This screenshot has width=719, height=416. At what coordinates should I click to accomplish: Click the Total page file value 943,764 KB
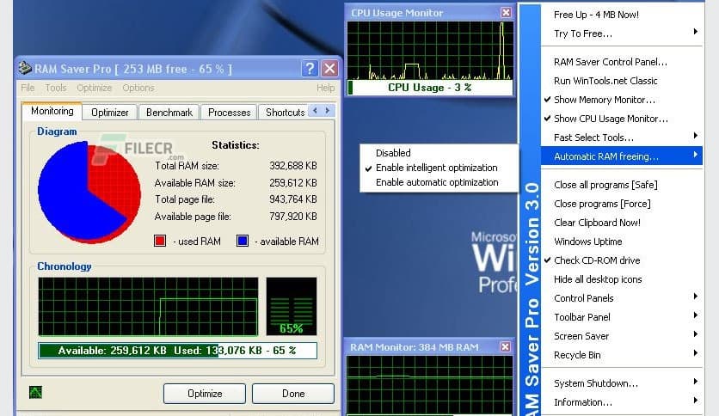click(x=293, y=199)
